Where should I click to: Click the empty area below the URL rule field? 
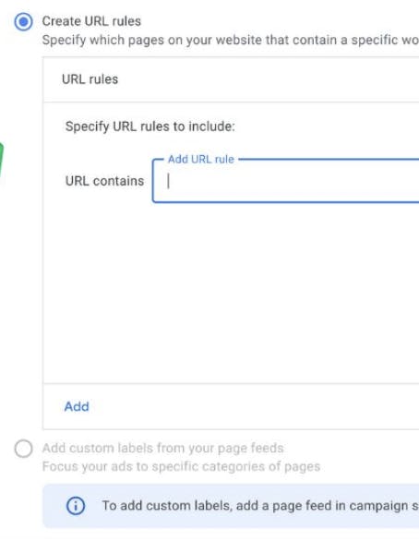[x=231, y=294]
